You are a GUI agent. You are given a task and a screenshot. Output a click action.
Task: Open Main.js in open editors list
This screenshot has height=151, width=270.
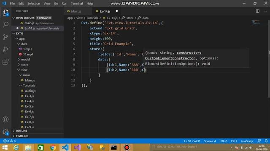tap(38, 23)
